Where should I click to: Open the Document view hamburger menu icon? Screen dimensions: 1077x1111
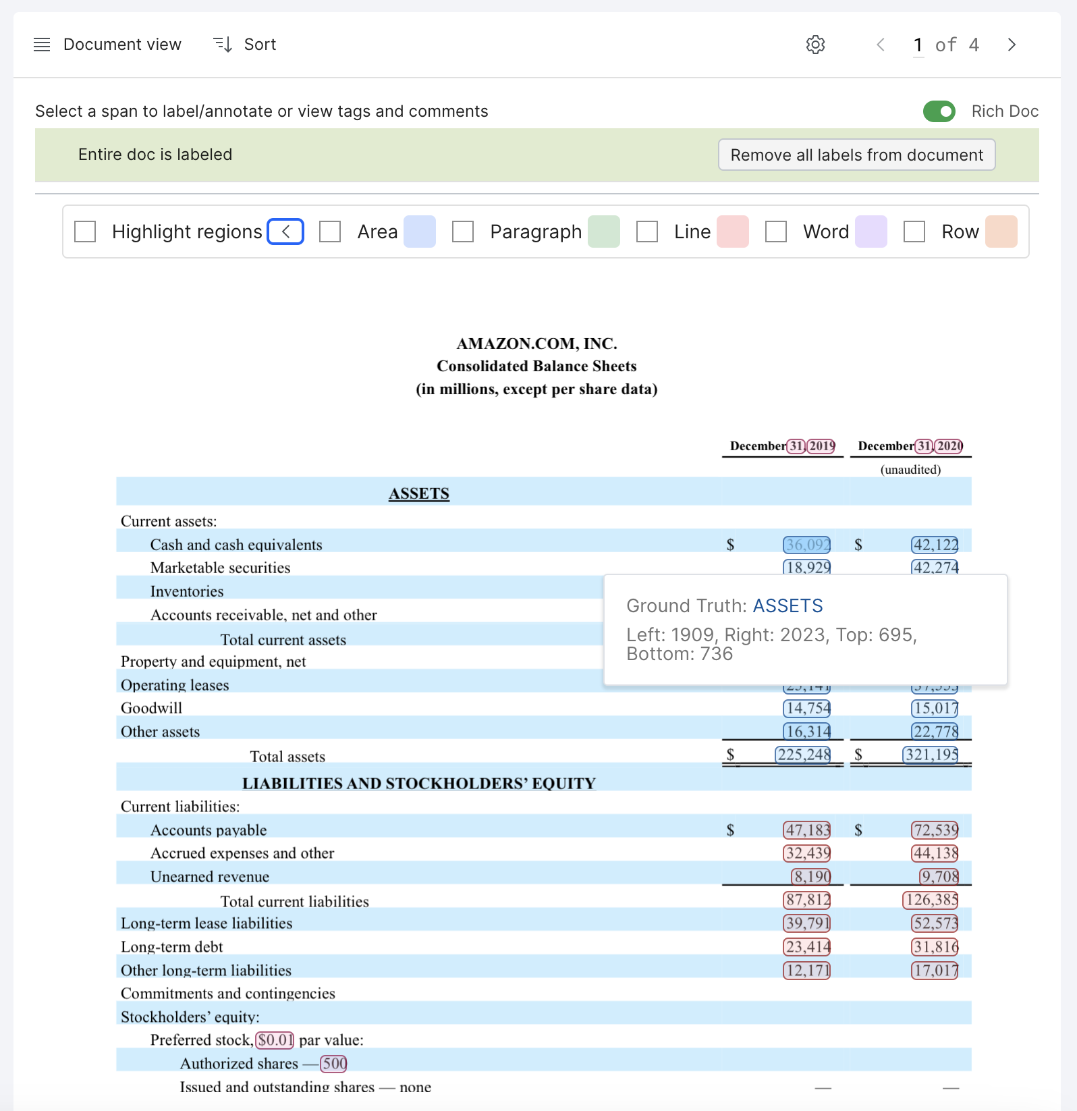42,45
